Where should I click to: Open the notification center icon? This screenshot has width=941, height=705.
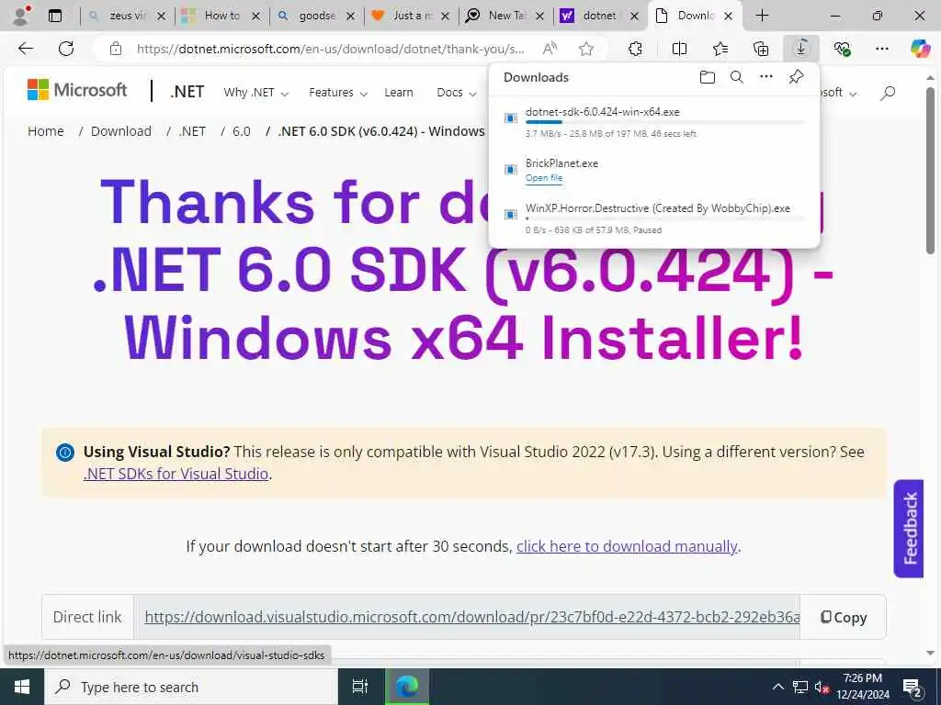pos(913,687)
